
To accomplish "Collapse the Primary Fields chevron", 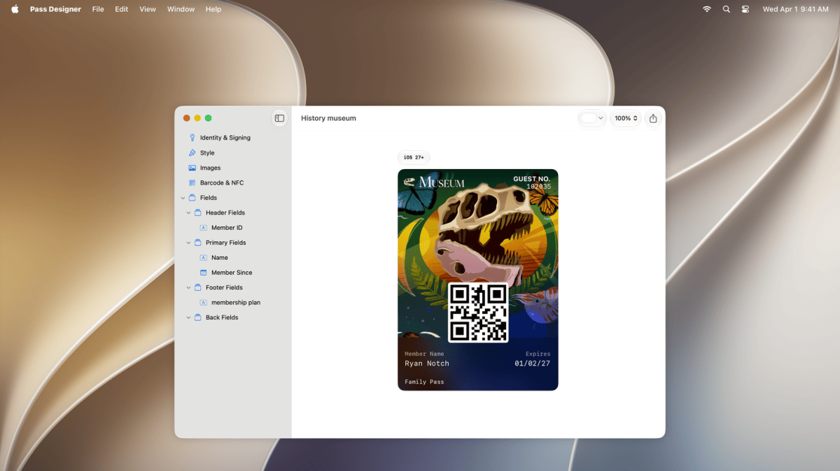I will (189, 242).
